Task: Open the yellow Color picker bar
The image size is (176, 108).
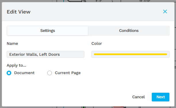Action: pyautogui.click(x=130, y=54)
